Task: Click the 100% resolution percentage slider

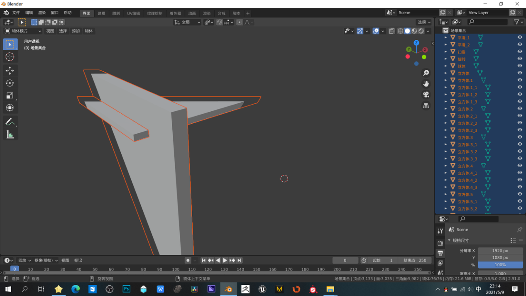Action: [500, 265]
